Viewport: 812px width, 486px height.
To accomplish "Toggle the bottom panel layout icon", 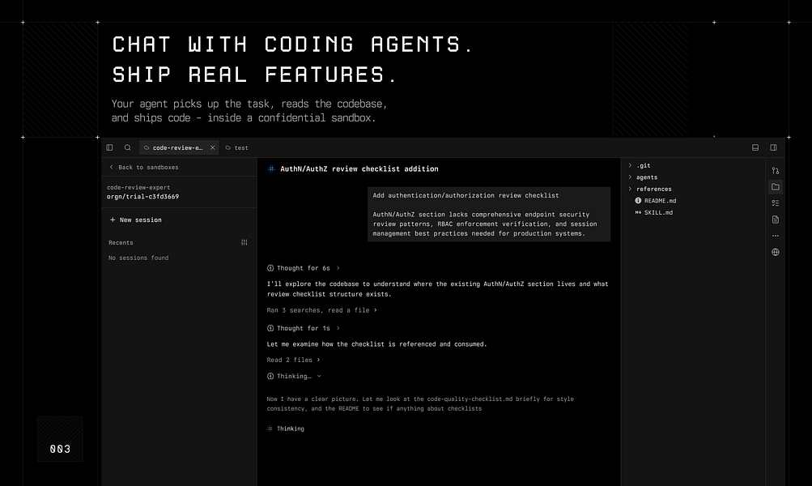I will (755, 147).
